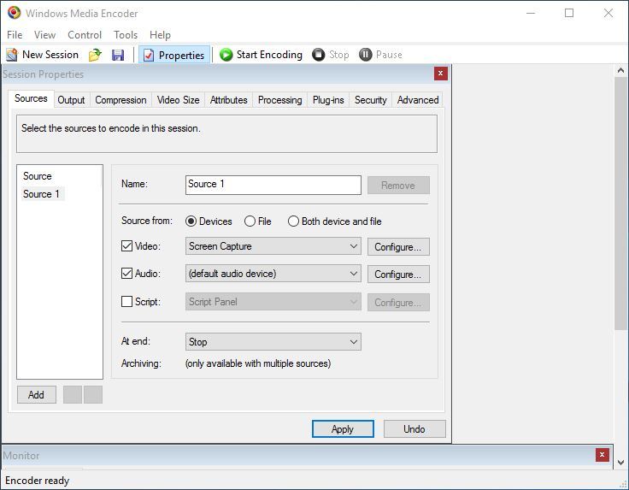Start a New Session from the toolbar

pos(43,55)
